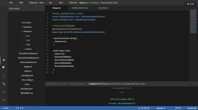
Task: Open the Run and Debug bug icon
Action: 4,84
